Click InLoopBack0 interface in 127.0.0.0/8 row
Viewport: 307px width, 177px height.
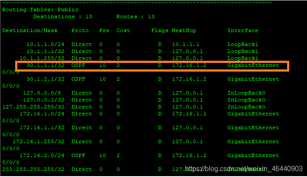pos(246,93)
